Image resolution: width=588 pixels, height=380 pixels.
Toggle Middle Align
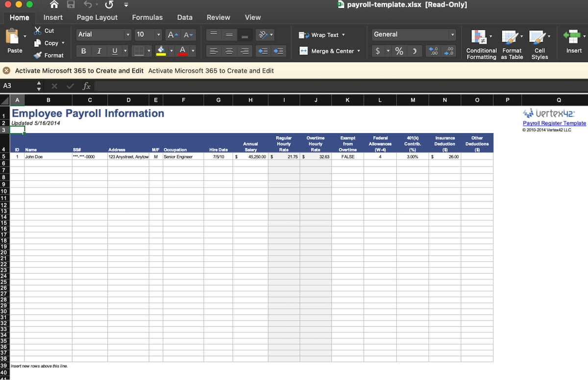pos(229,34)
